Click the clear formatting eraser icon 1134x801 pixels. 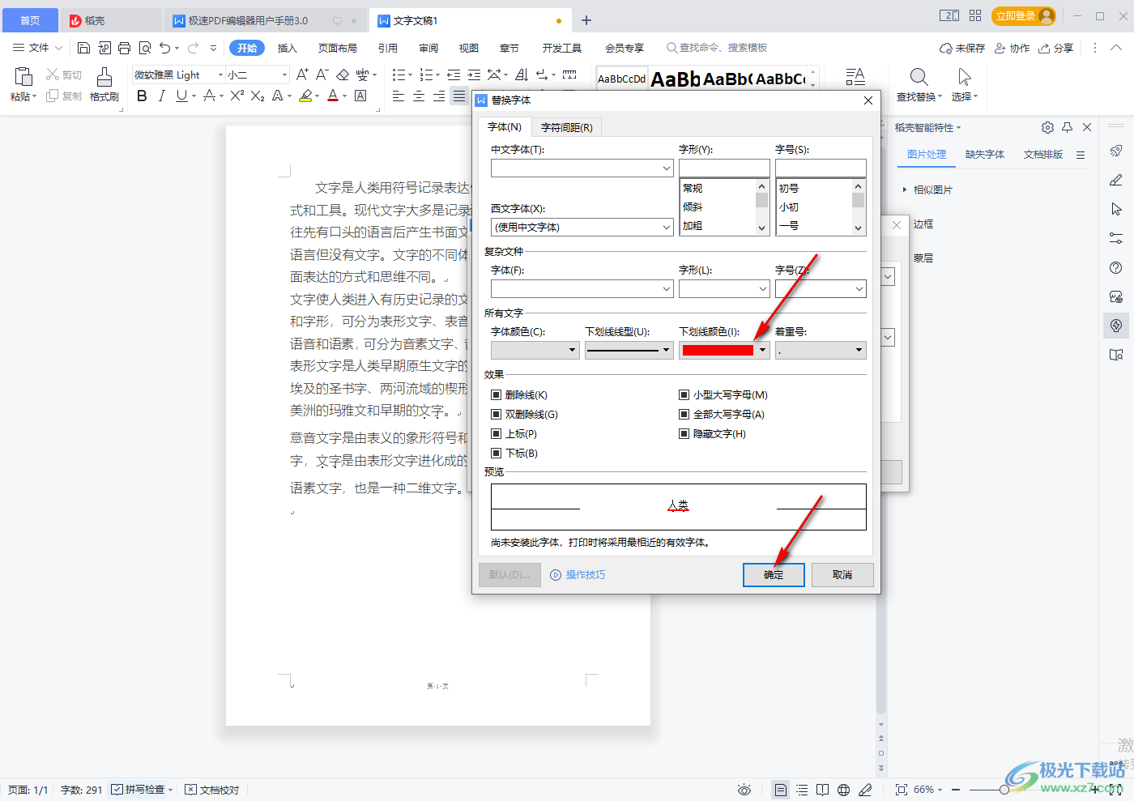click(343, 75)
